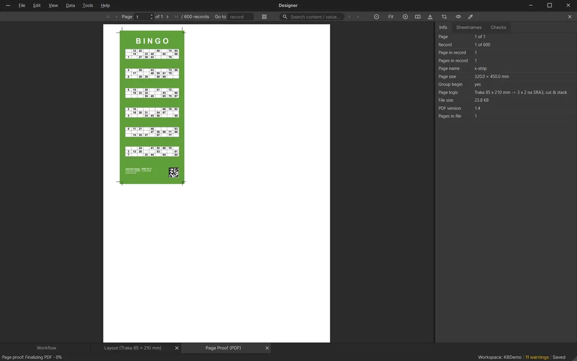Click the Workspace: KBDemo status text
Image resolution: width=577 pixels, height=361 pixels.
click(500, 357)
